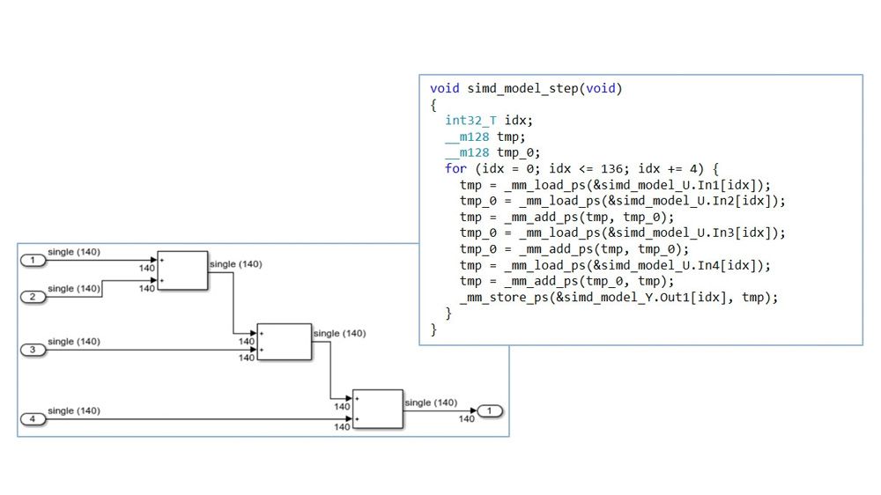This screenshot has height=495, width=881.
Task: Click Inport block 4 oval
Action: click(x=33, y=419)
